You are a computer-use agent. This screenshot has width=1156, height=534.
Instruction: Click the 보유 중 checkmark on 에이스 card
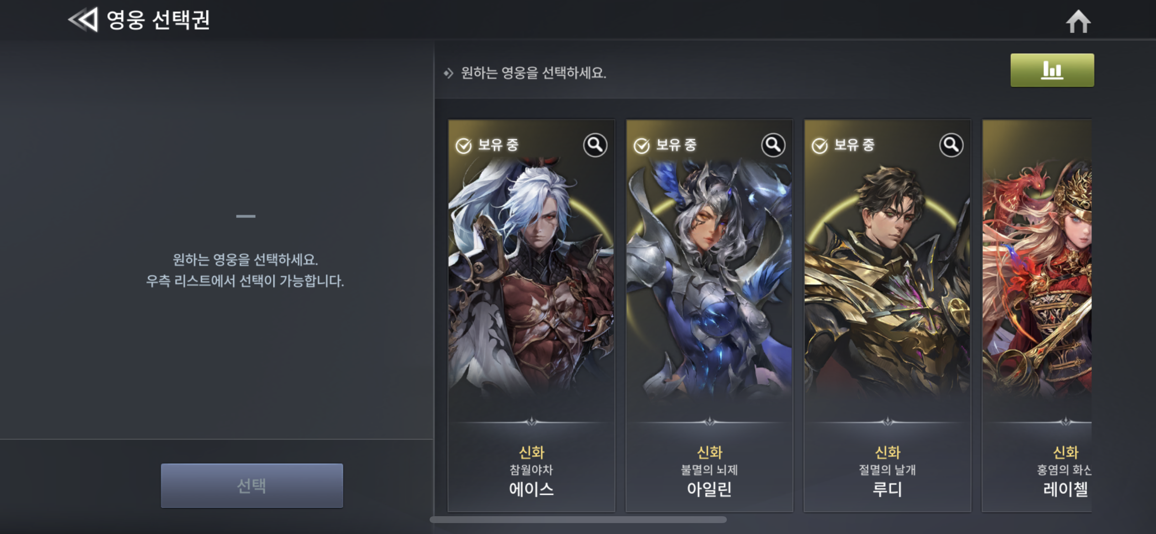463,146
